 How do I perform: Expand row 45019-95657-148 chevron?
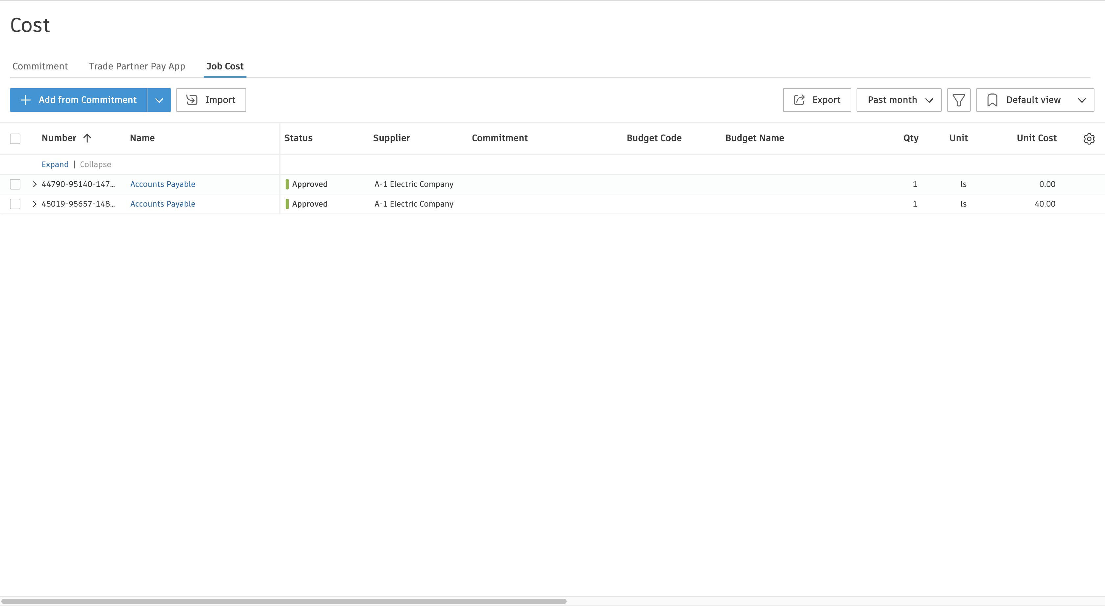(x=35, y=204)
